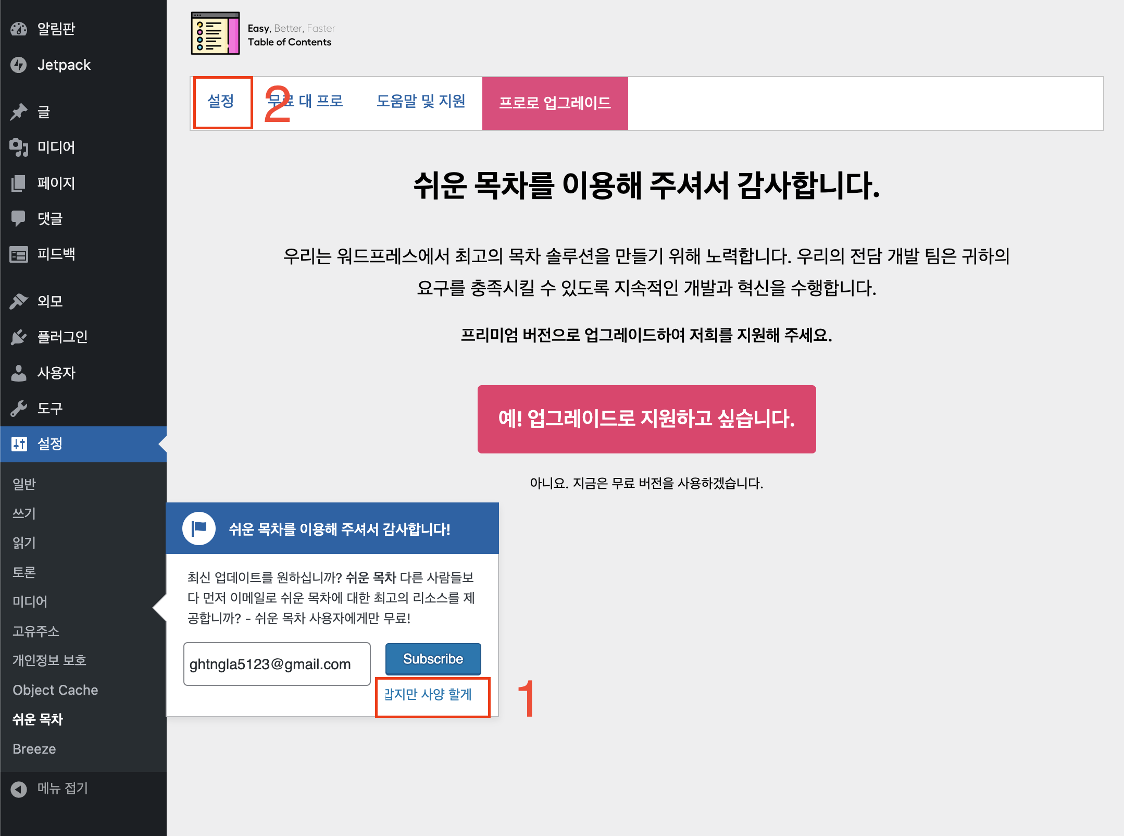Open the Jetpack menu

coord(64,65)
